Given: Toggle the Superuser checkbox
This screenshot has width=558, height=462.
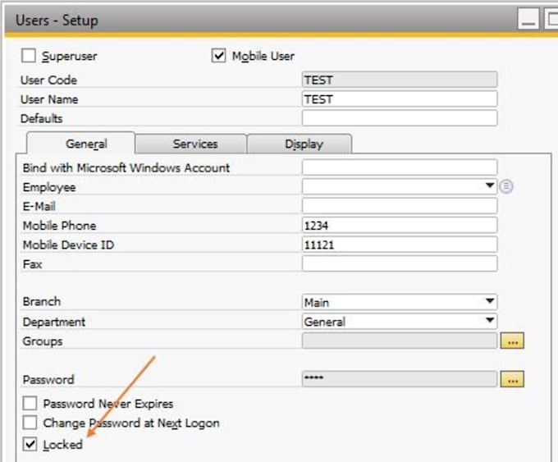Looking at the screenshot, I should [x=29, y=56].
